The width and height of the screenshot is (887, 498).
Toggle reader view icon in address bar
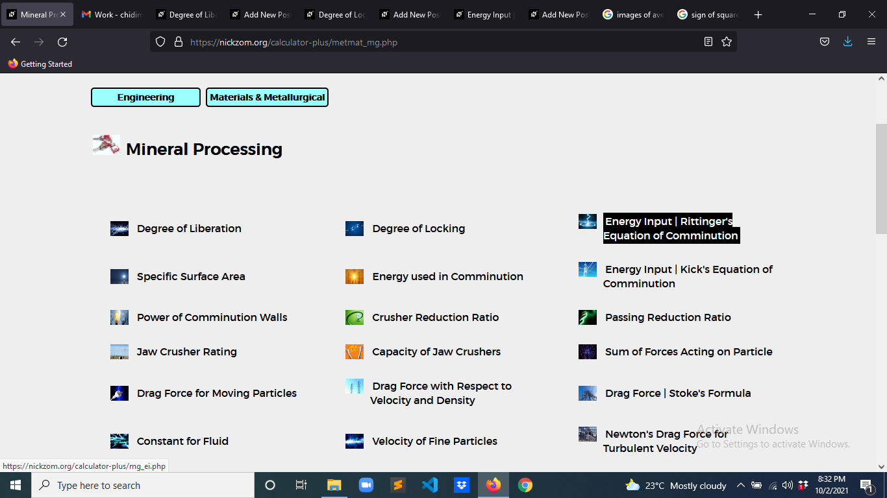coord(708,42)
